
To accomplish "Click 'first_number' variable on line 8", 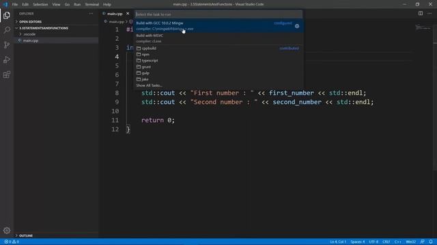I will click(x=292, y=93).
